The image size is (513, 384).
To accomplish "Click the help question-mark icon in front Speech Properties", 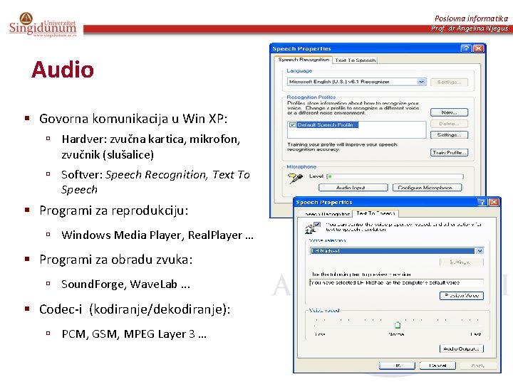I will pos(482,202).
